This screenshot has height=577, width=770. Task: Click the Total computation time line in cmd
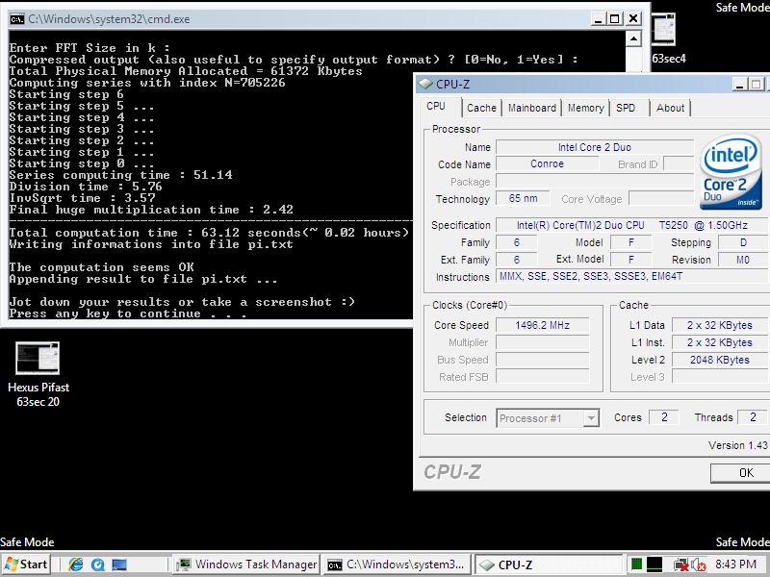point(209,233)
